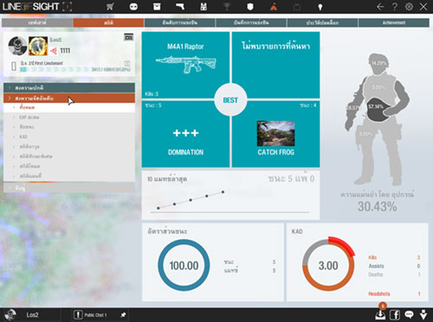Open the shop cart icon

110,6
